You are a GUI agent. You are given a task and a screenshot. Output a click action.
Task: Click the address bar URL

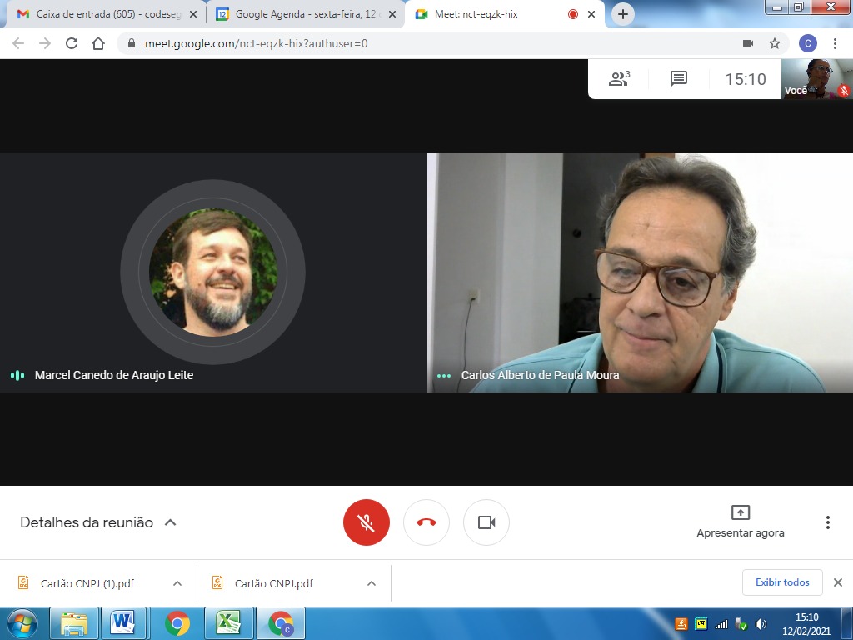pyautogui.click(x=256, y=43)
